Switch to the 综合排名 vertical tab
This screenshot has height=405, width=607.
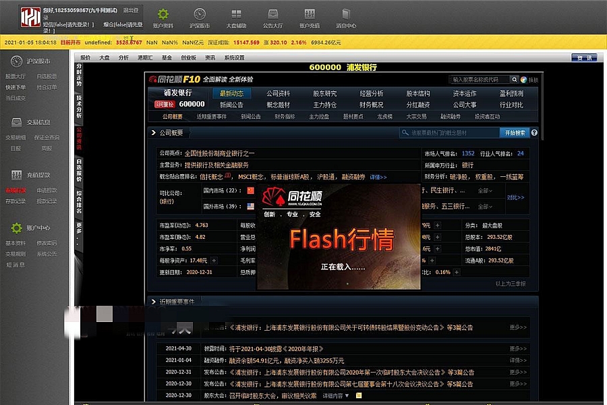(79, 202)
